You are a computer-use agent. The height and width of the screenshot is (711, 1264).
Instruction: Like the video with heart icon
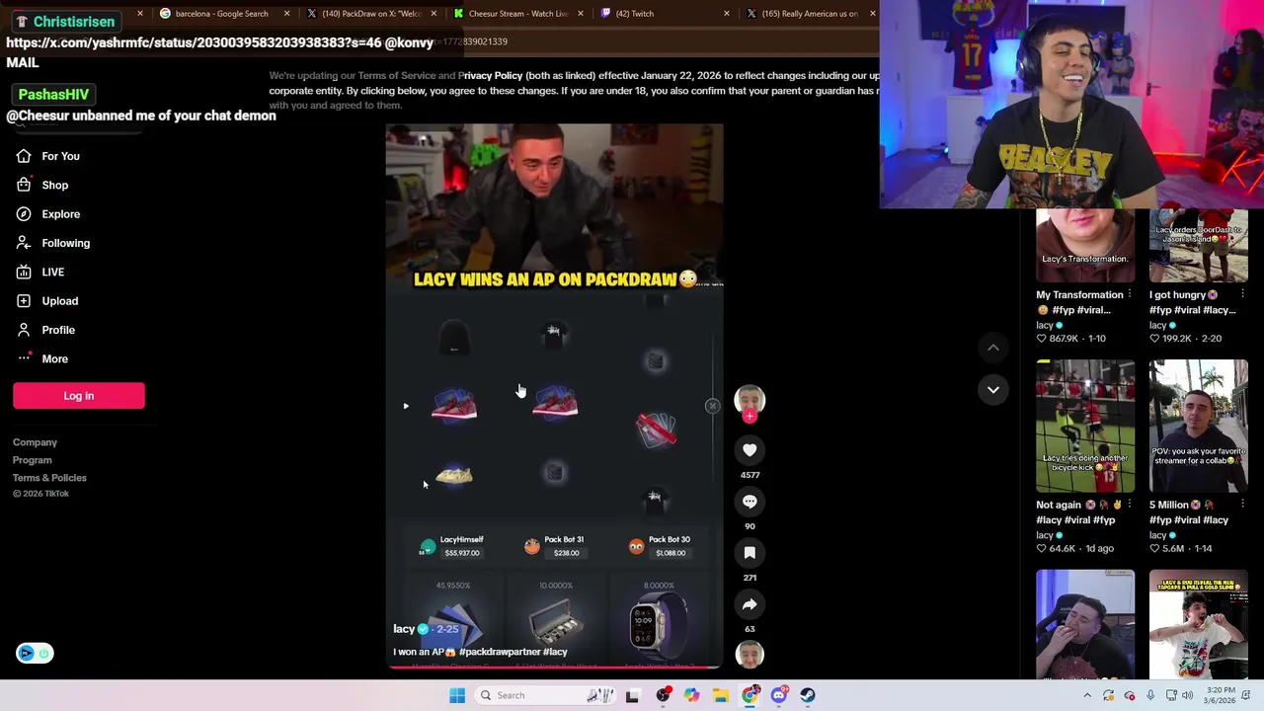tap(750, 450)
